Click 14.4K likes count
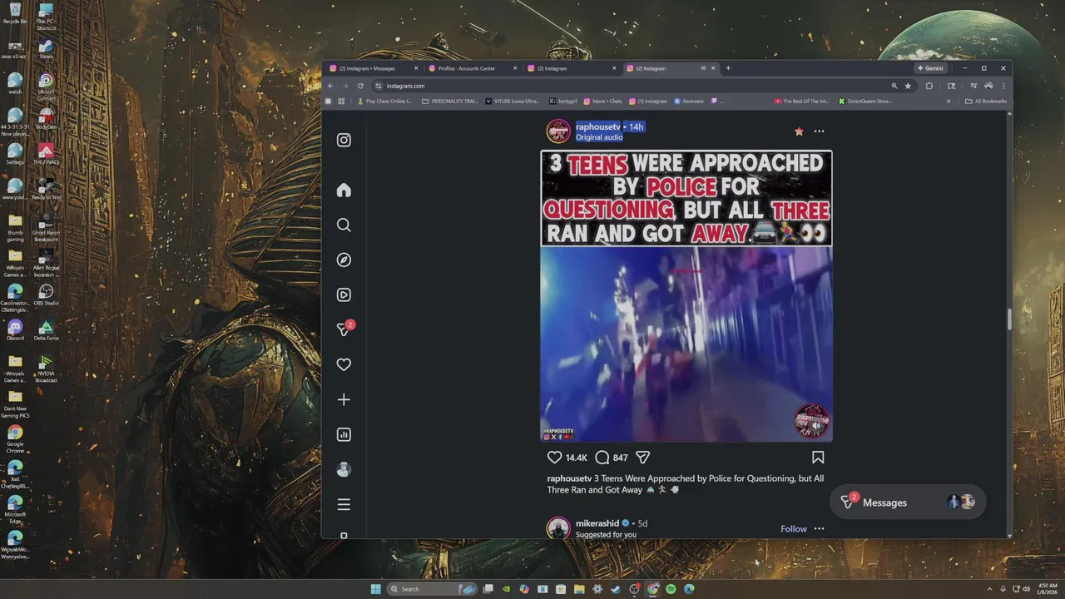 click(576, 458)
